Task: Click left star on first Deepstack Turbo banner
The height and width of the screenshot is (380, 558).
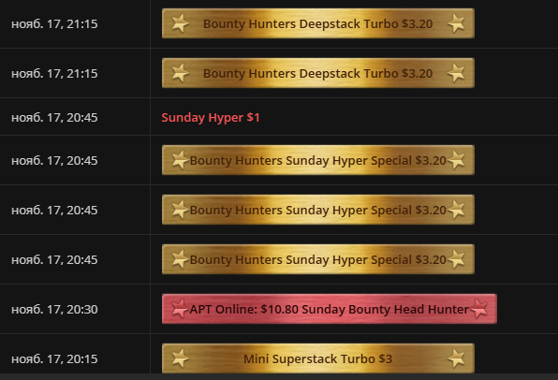Action: click(x=181, y=23)
